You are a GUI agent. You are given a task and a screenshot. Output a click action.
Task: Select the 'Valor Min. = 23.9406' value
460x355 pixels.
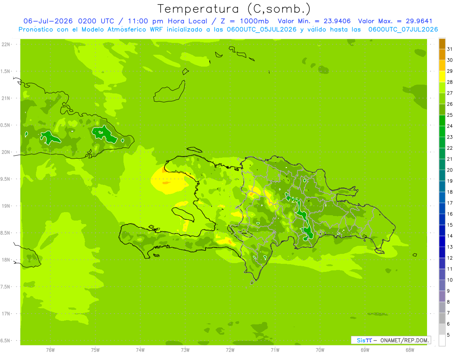pyautogui.click(x=314, y=21)
